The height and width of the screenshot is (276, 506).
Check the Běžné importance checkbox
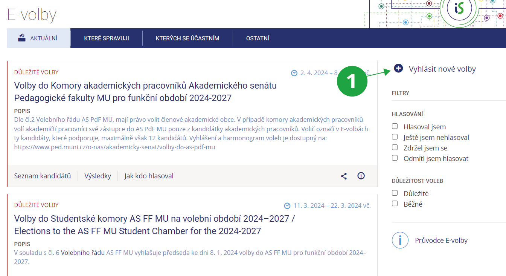[x=395, y=204]
